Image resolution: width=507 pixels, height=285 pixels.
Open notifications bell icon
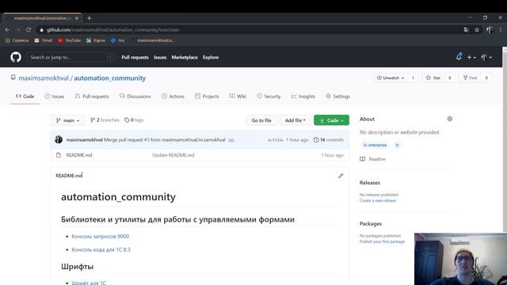coord(459,57)
